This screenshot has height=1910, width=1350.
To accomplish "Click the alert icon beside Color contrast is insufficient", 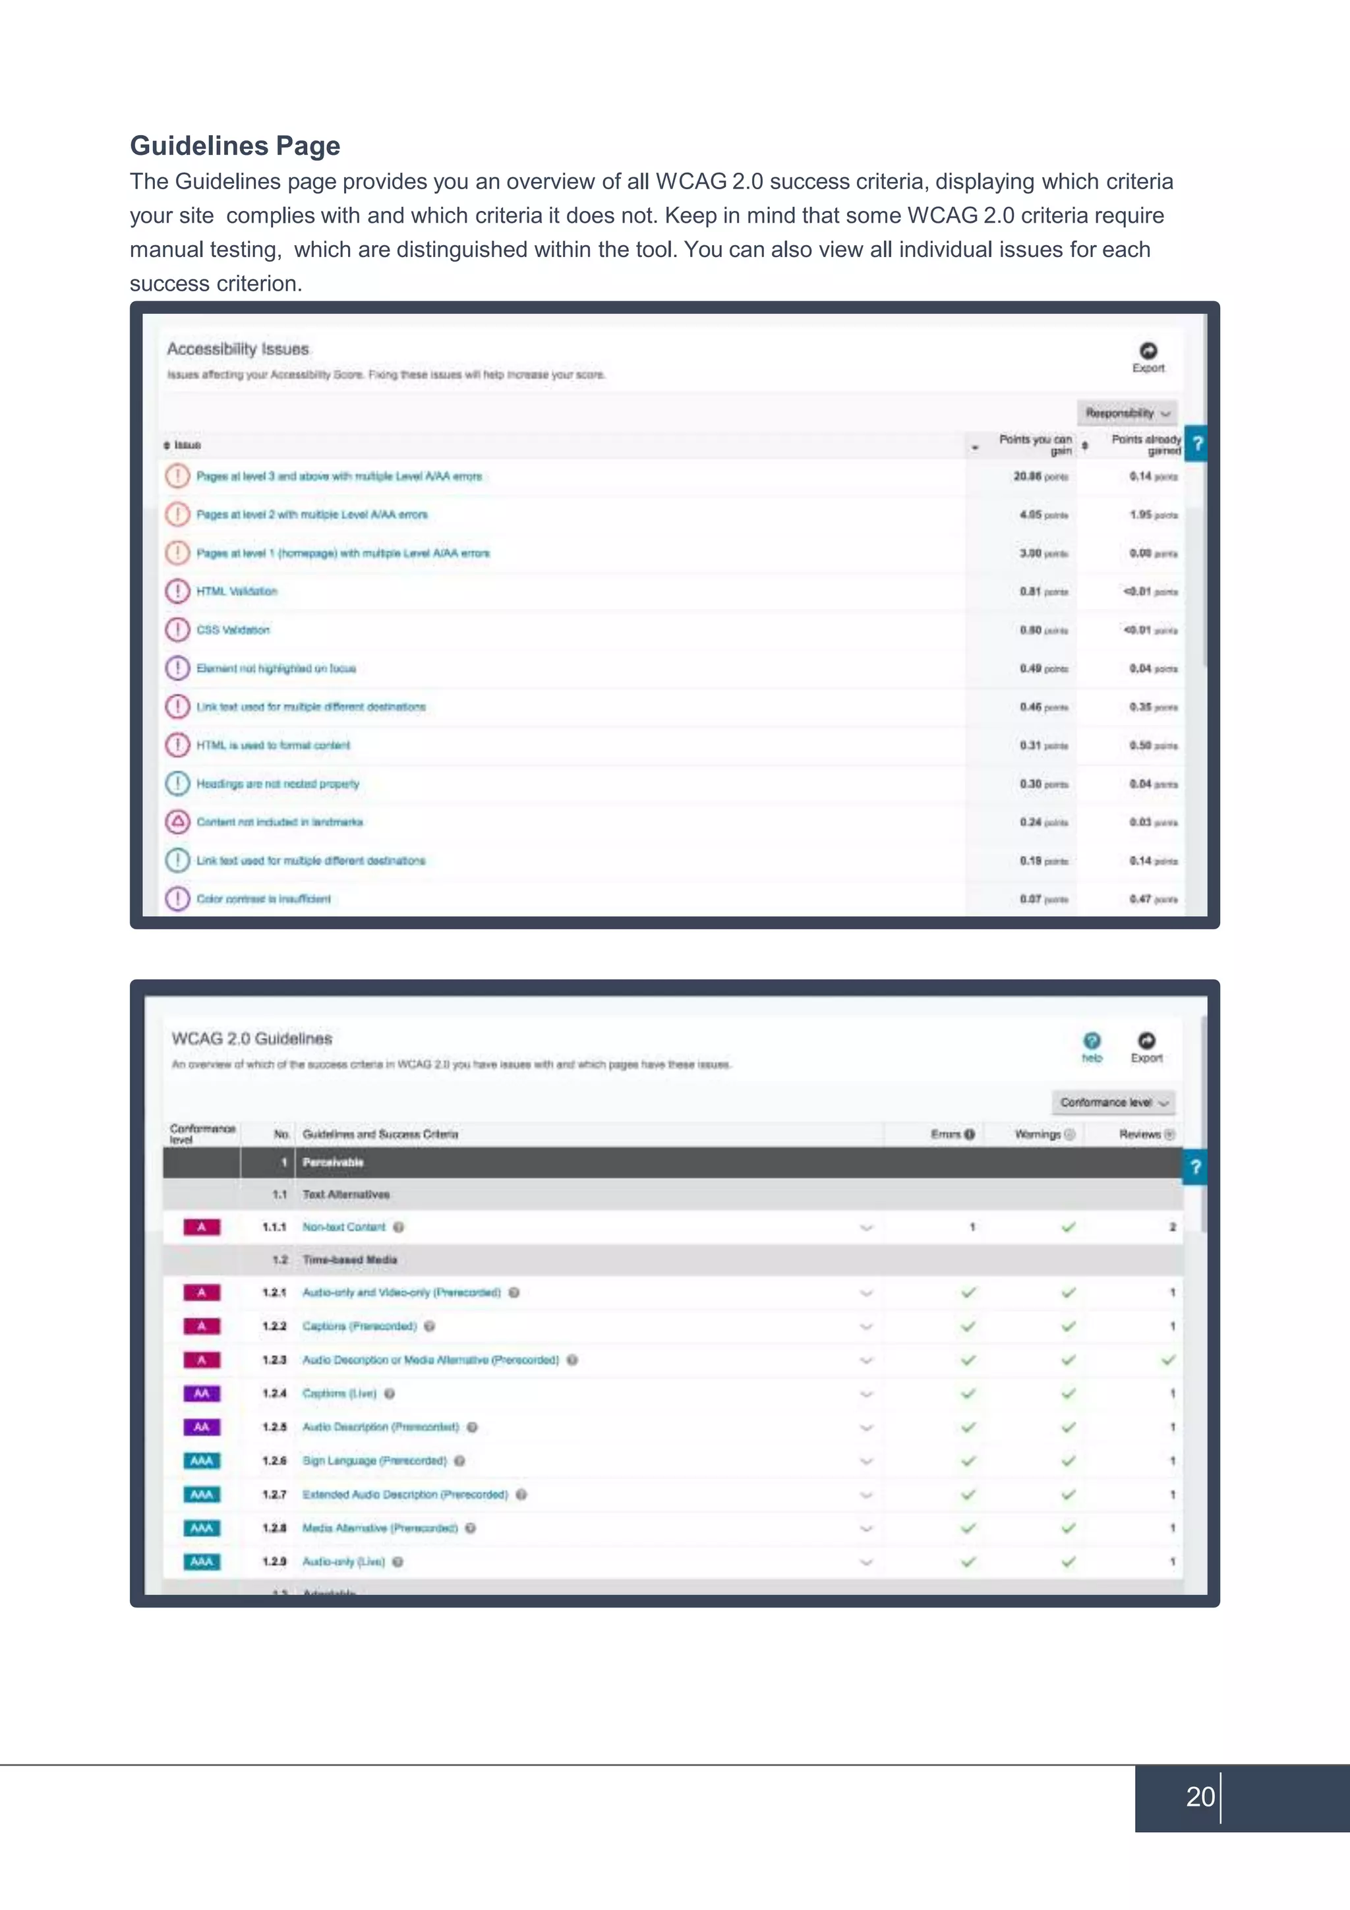I will pyautogui.click(x=177, y=898).
